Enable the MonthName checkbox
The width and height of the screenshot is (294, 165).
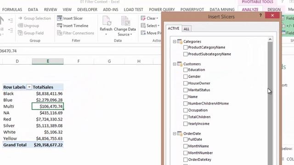coord(186,146)
